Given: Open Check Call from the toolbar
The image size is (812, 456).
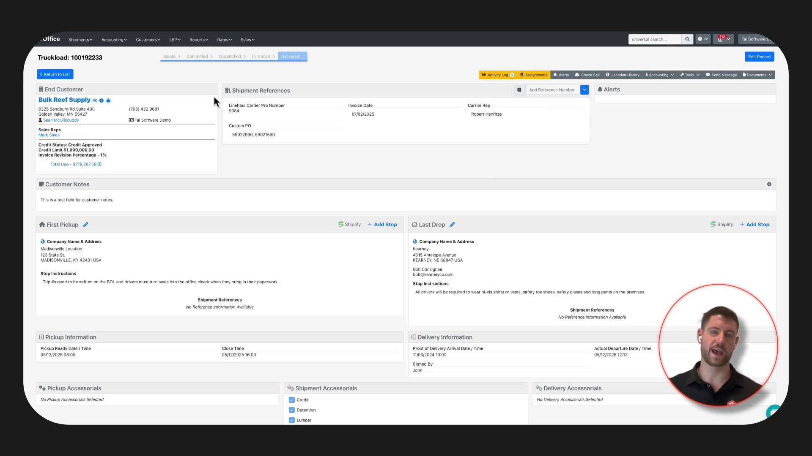Looking at the screenshot, I should tap(587, 75).
